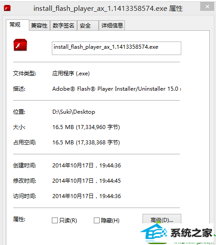This screenshot has width=216, height=245.
Task: Click the file type value 应用程序 (.exe)
Action: [x=71, y=74]
